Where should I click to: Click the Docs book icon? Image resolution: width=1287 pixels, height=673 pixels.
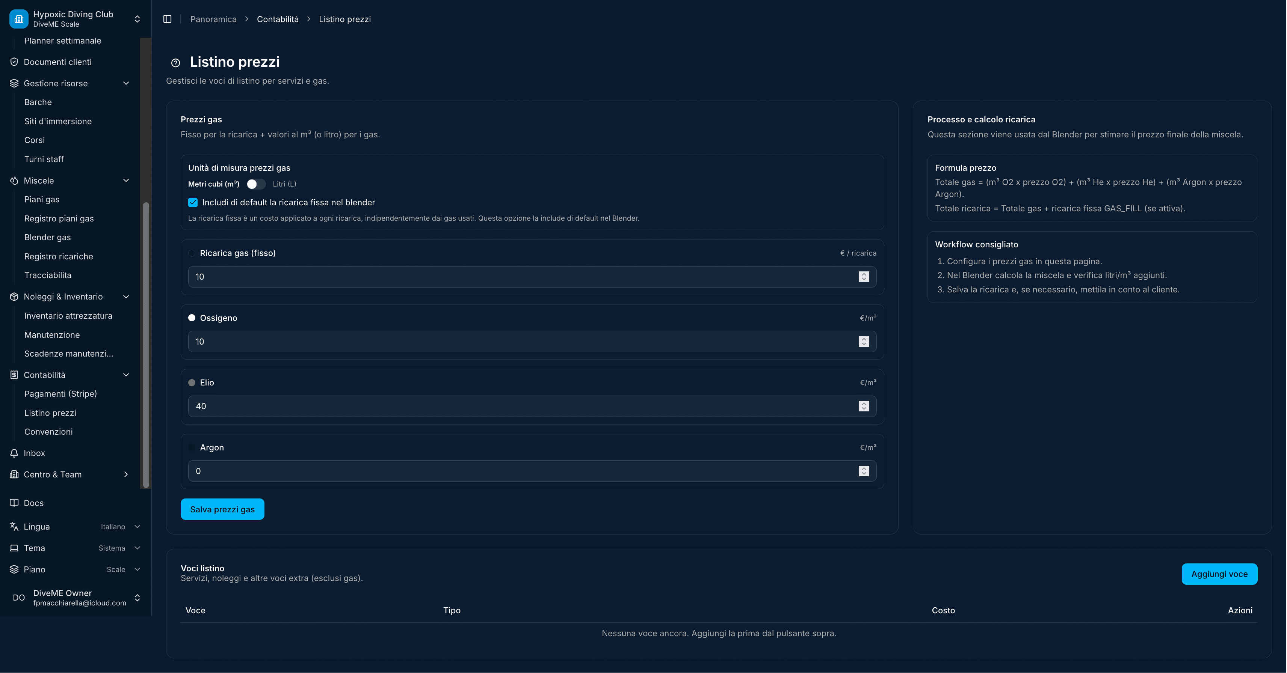tap(14, 503)
